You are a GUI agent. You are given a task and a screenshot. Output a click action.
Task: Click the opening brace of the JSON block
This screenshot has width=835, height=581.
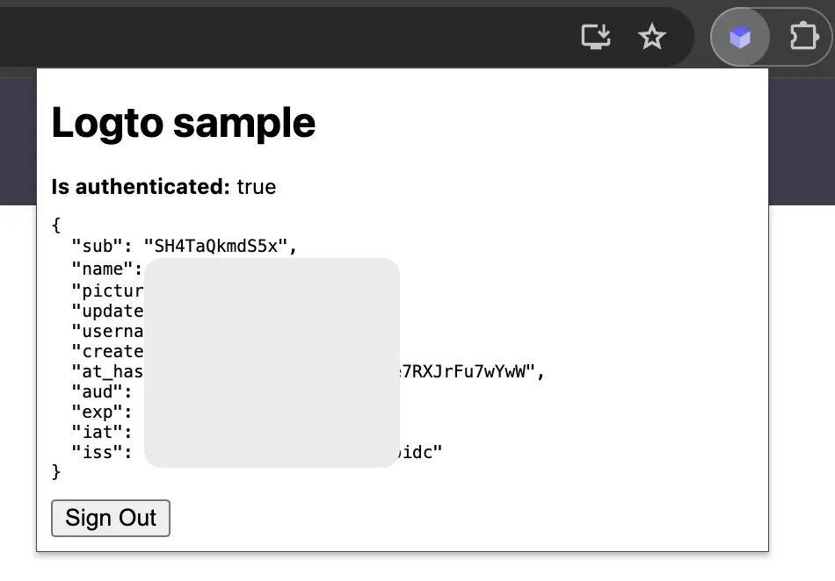pos(54,225)
